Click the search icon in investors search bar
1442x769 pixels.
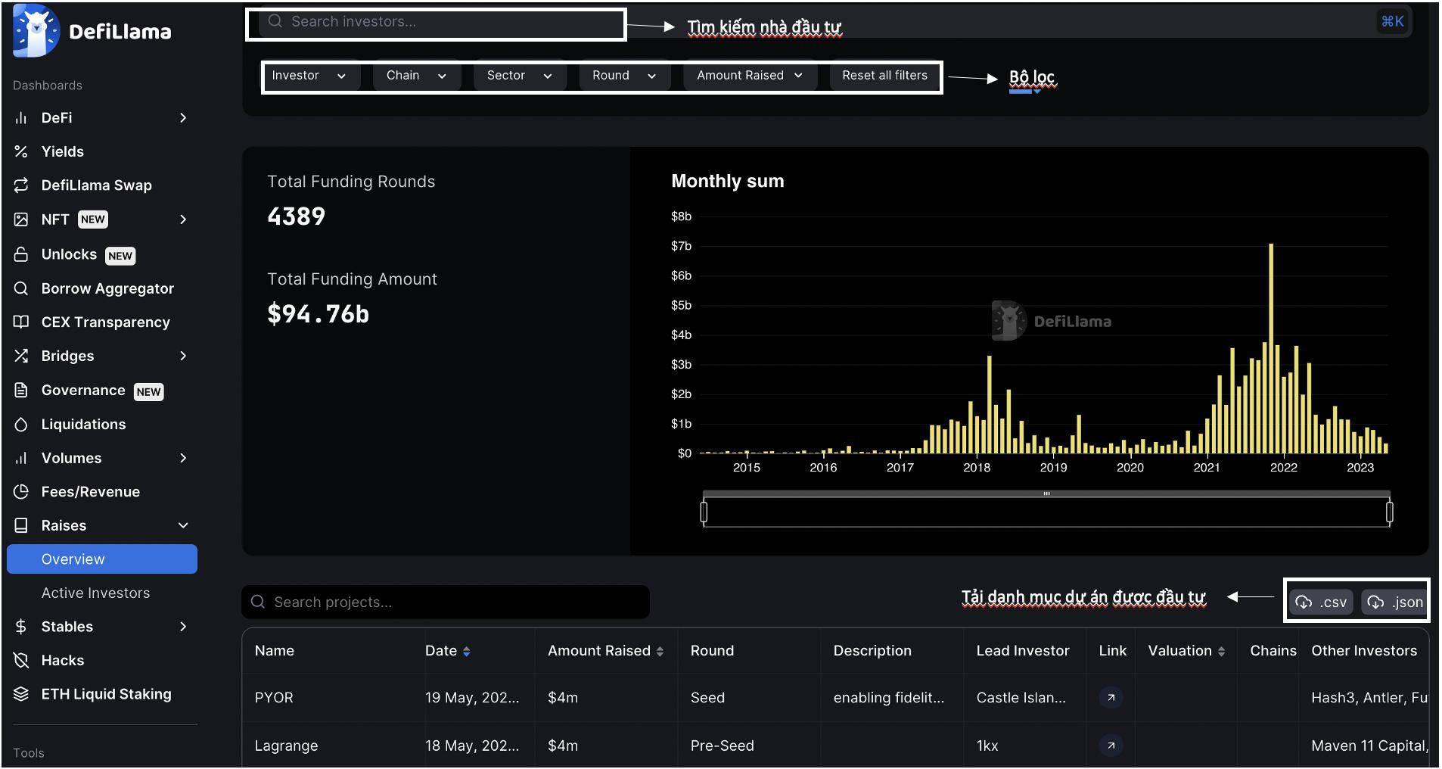[x=275, y=21]
